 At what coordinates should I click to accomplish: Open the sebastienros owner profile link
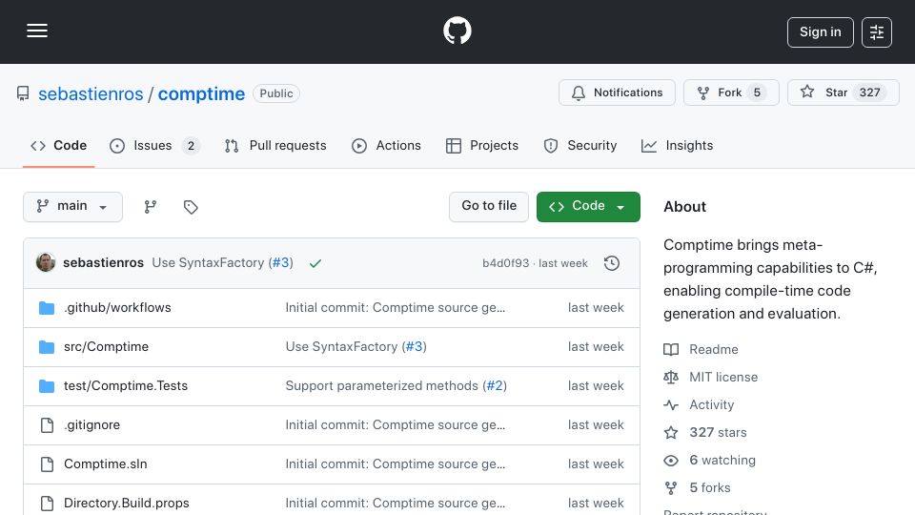coord(91,94)
